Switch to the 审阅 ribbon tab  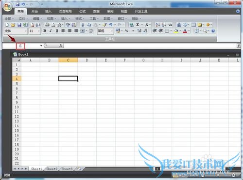click(x=110, y=11)
